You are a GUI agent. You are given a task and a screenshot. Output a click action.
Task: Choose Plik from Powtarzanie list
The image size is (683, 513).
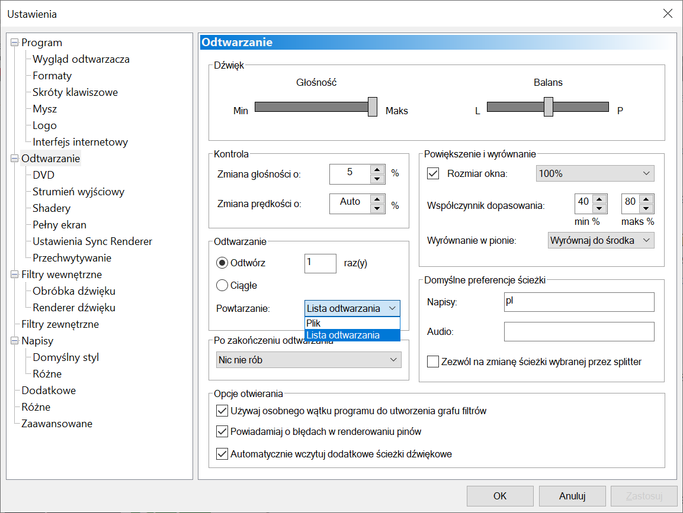click(x=352, y=323)
